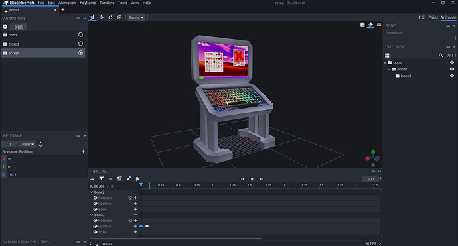Click the add animation plus icon
This screenshot has width=458, height=246.
click(x=5, y=27)
